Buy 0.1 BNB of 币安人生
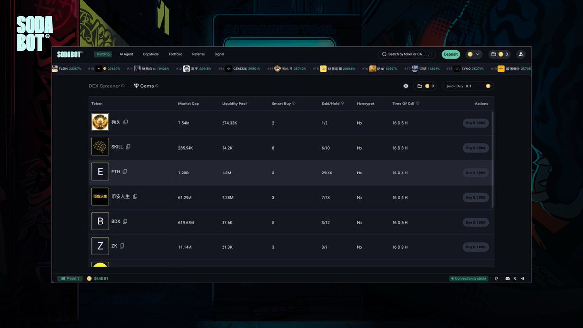The image size is (583, 328). coord(476,197)
